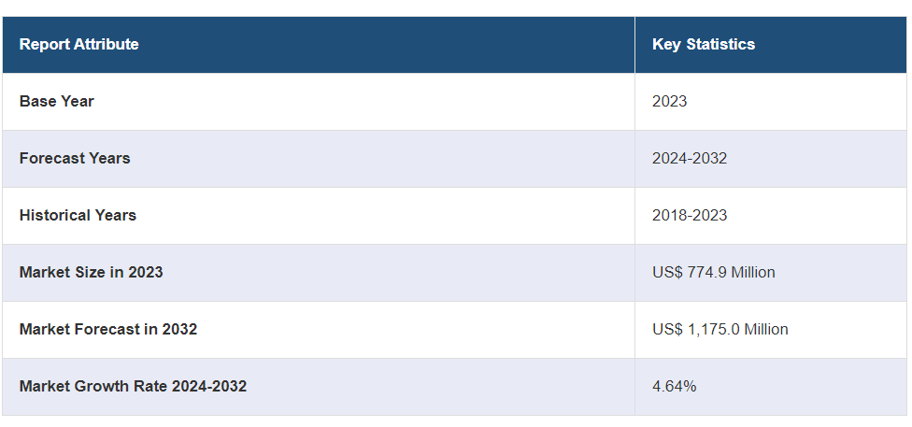Click the US$ 1,175.0 Million value
912x427 pixels.
tap(720, 329)
